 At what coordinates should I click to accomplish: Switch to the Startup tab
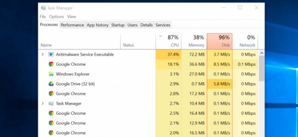[118, 25]
